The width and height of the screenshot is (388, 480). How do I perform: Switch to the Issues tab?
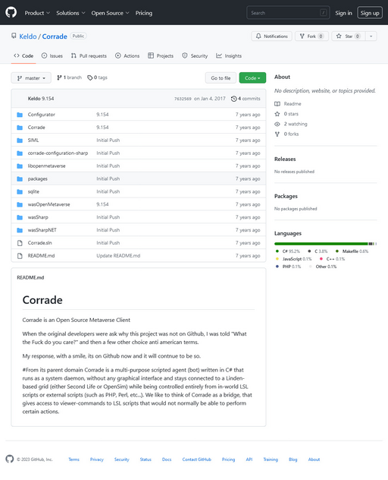(x=52, y=55)
